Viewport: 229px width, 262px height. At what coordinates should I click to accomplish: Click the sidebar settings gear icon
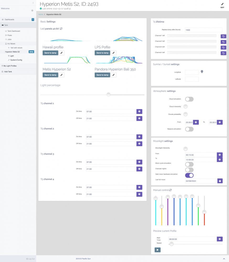click(x=32, y=10)
